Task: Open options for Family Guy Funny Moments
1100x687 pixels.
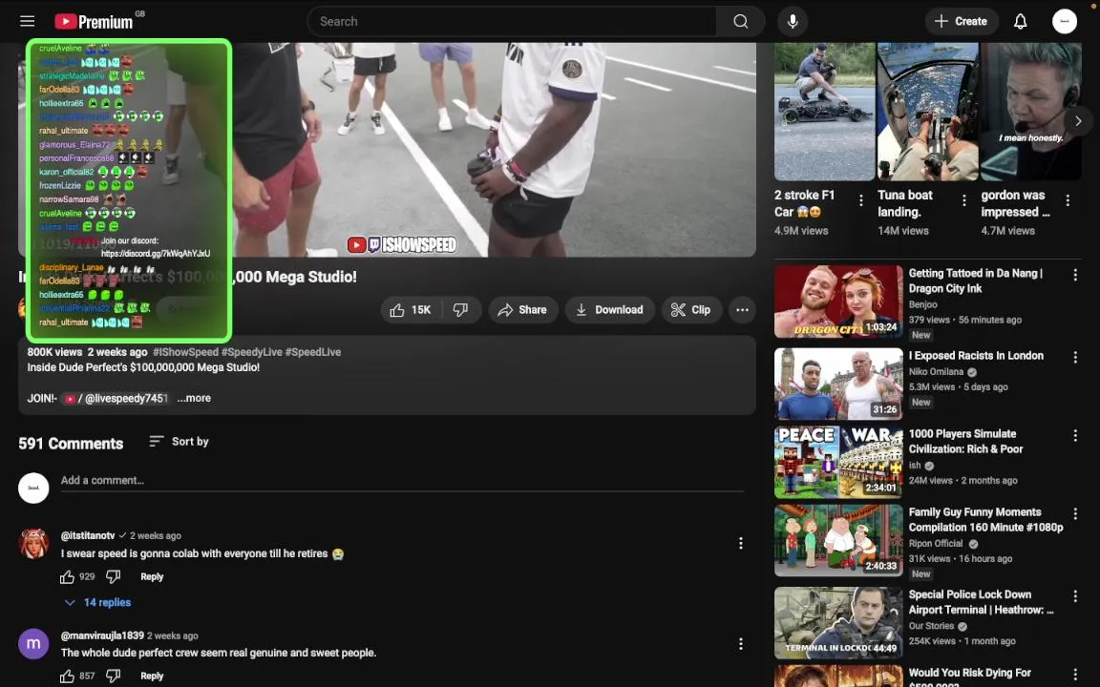Action: 1075,514
